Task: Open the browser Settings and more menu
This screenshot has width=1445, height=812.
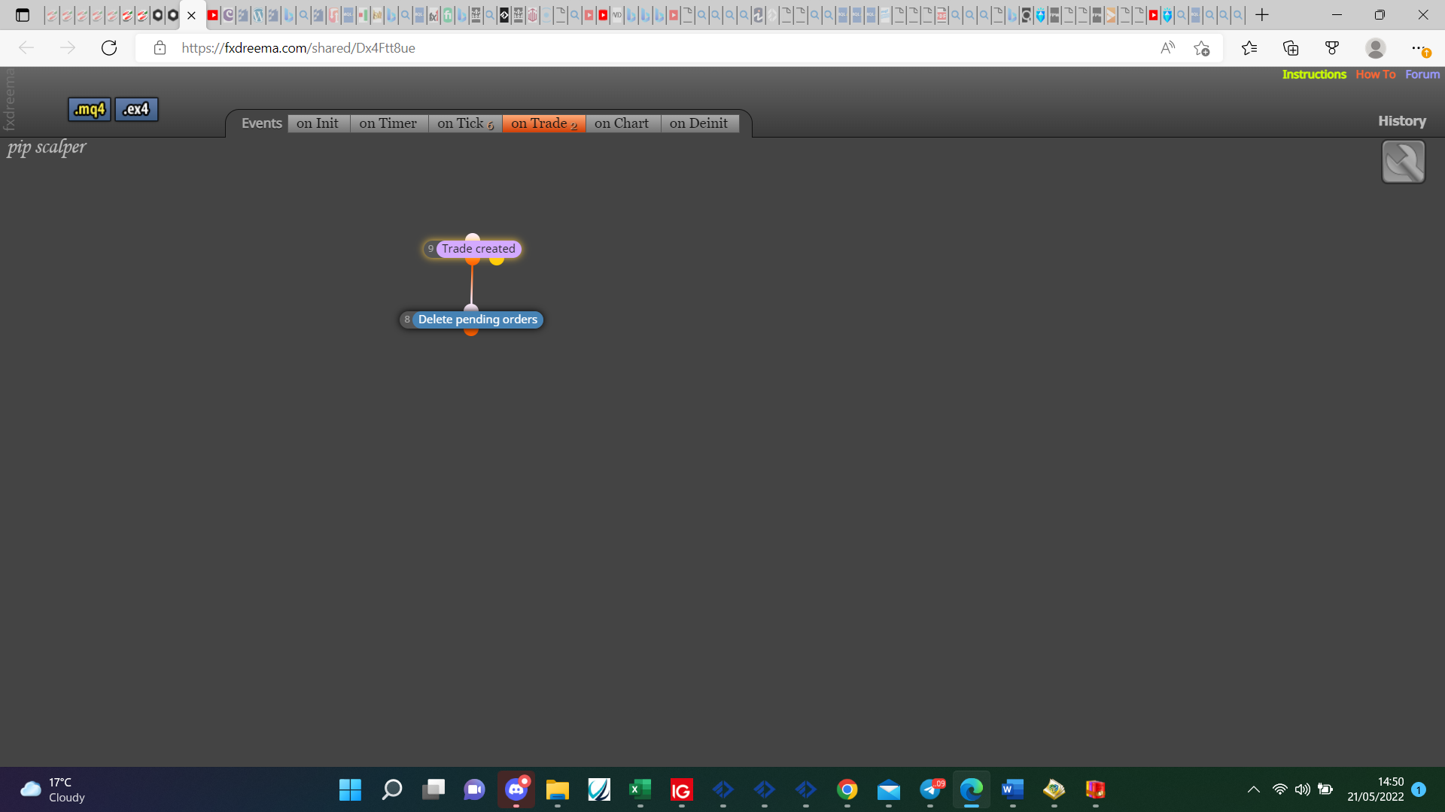Action: tap(1418, 48)
